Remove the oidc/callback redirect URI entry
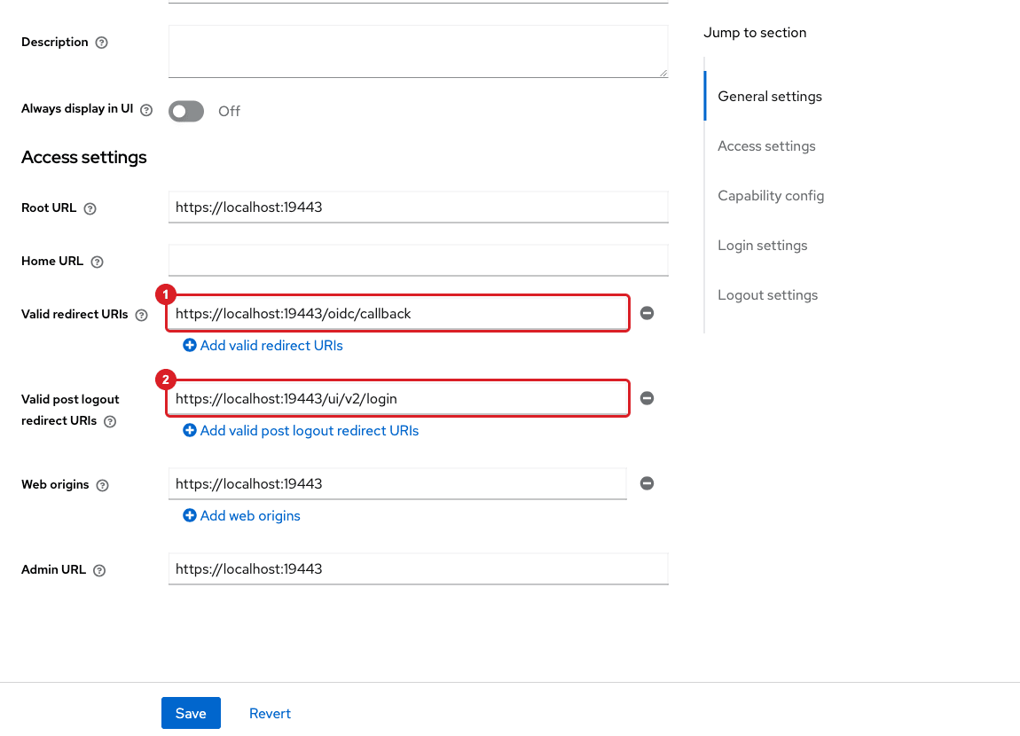 (x=647, y=313)
